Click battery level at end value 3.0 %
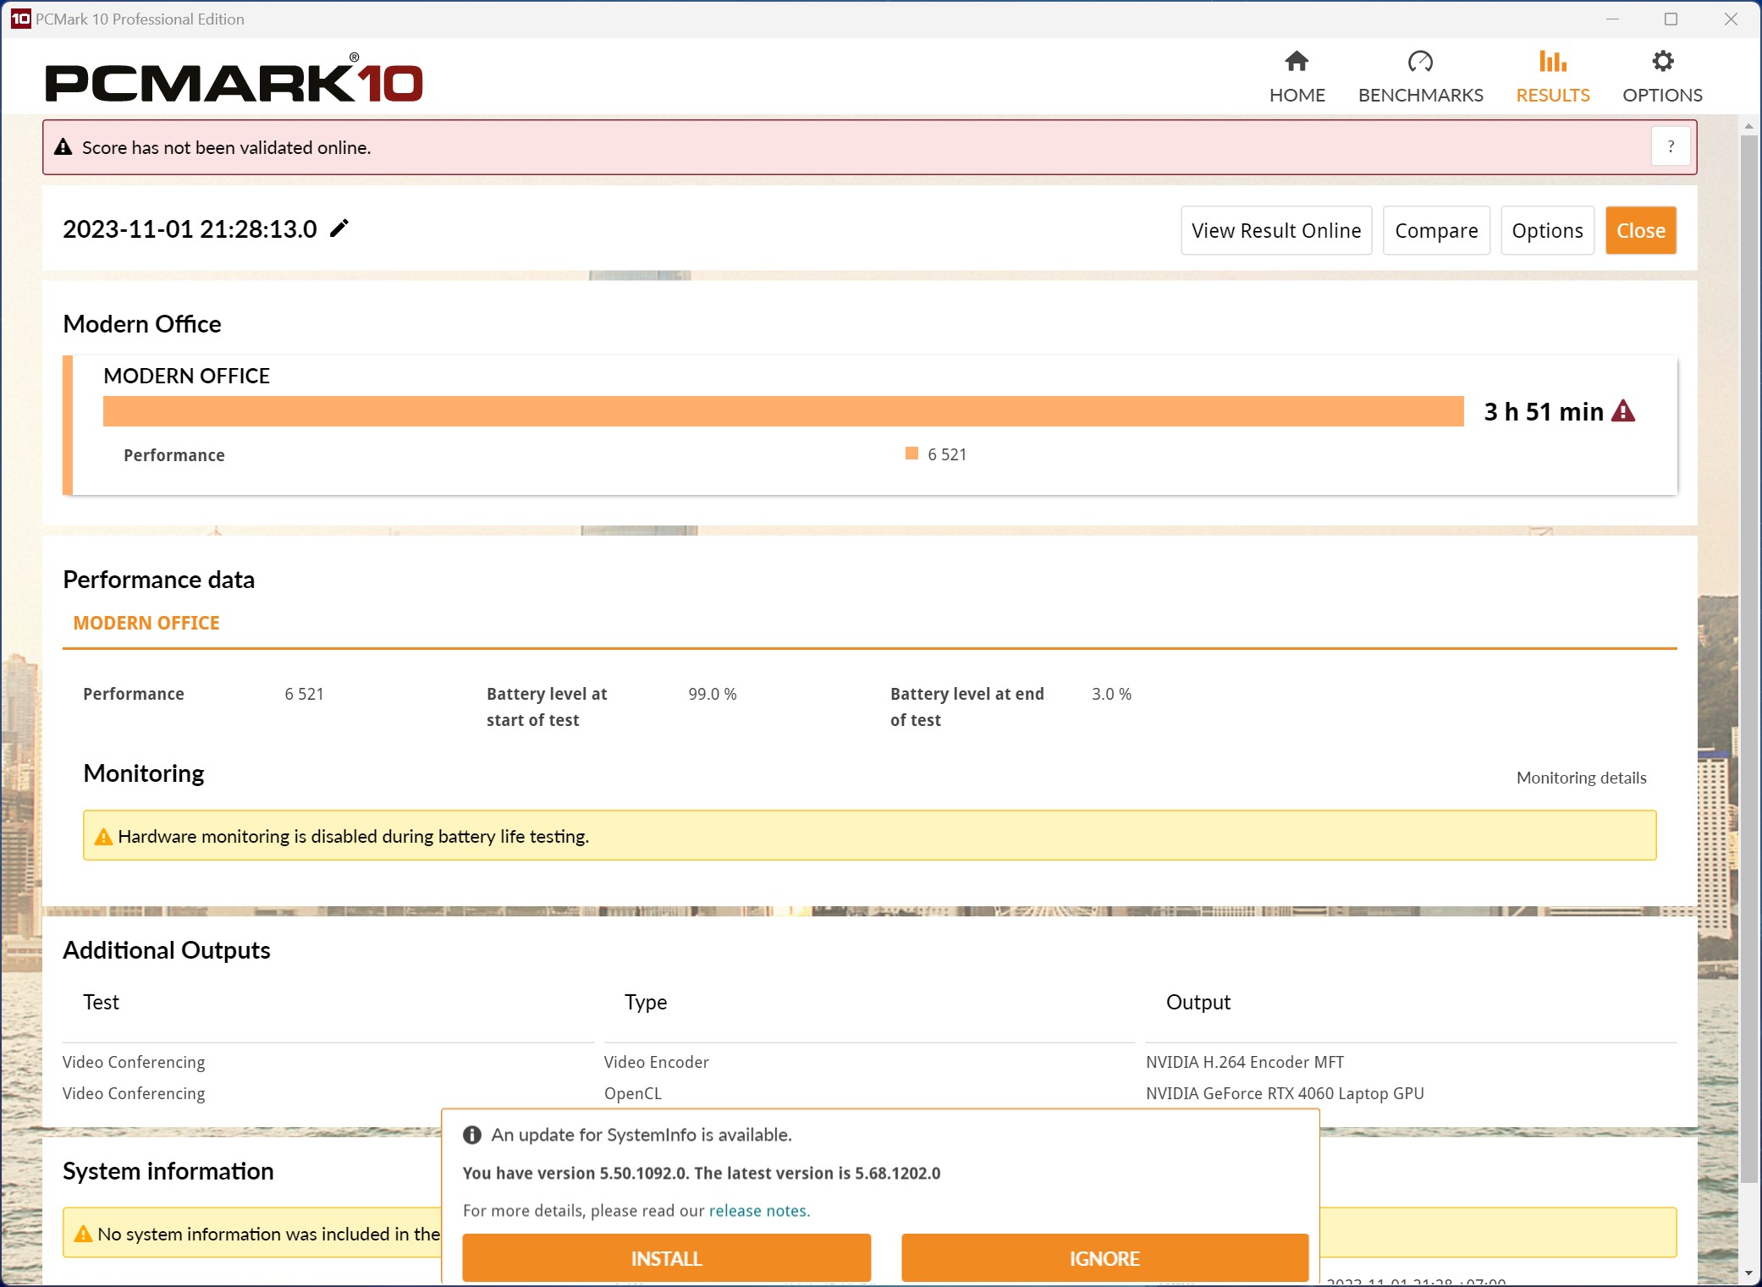The image size is (1762, 1287). (x=1111, y=694)
